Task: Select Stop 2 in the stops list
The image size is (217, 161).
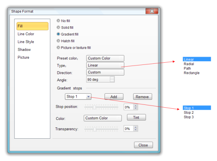Action: coord(189,113)
